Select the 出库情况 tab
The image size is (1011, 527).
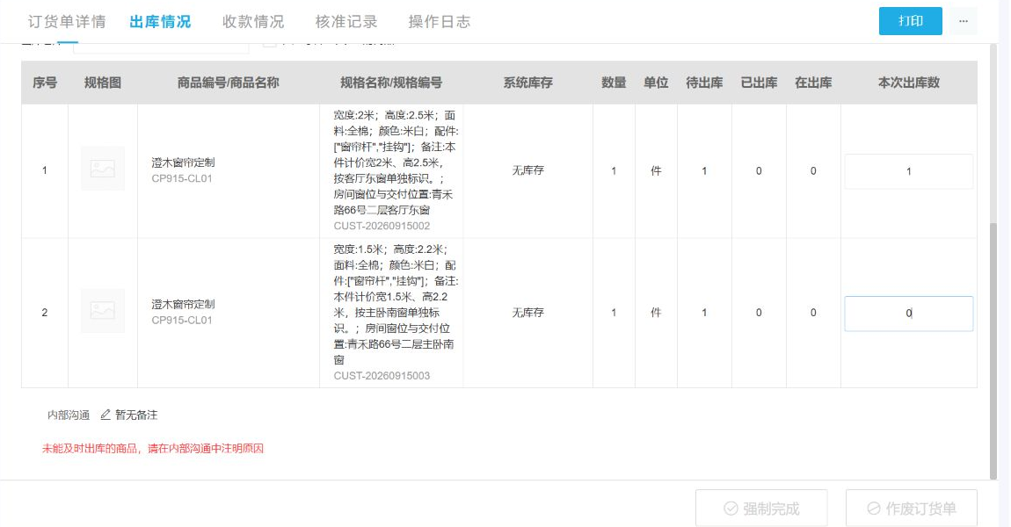point(160,22)
